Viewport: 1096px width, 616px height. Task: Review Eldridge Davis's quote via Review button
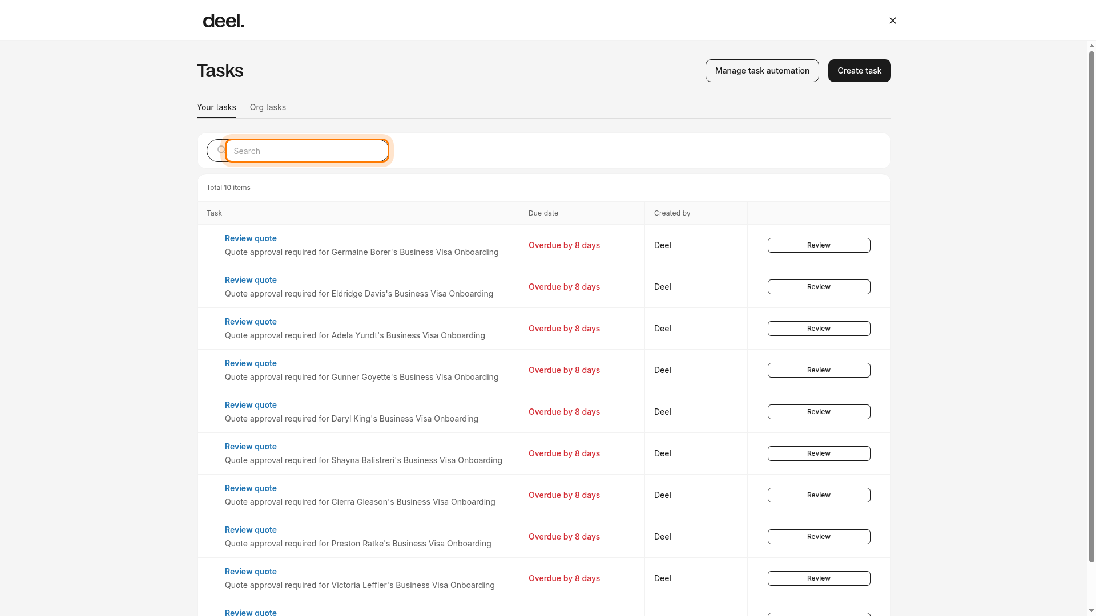[x=819, y=287]
